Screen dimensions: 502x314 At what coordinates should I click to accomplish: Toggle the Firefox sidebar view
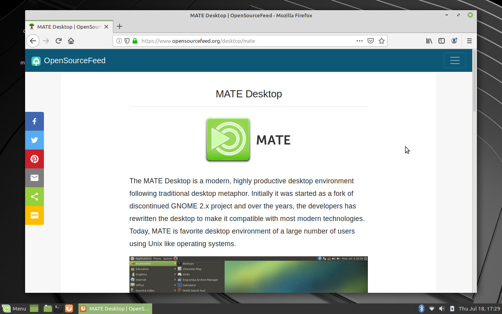pos(442,40)
